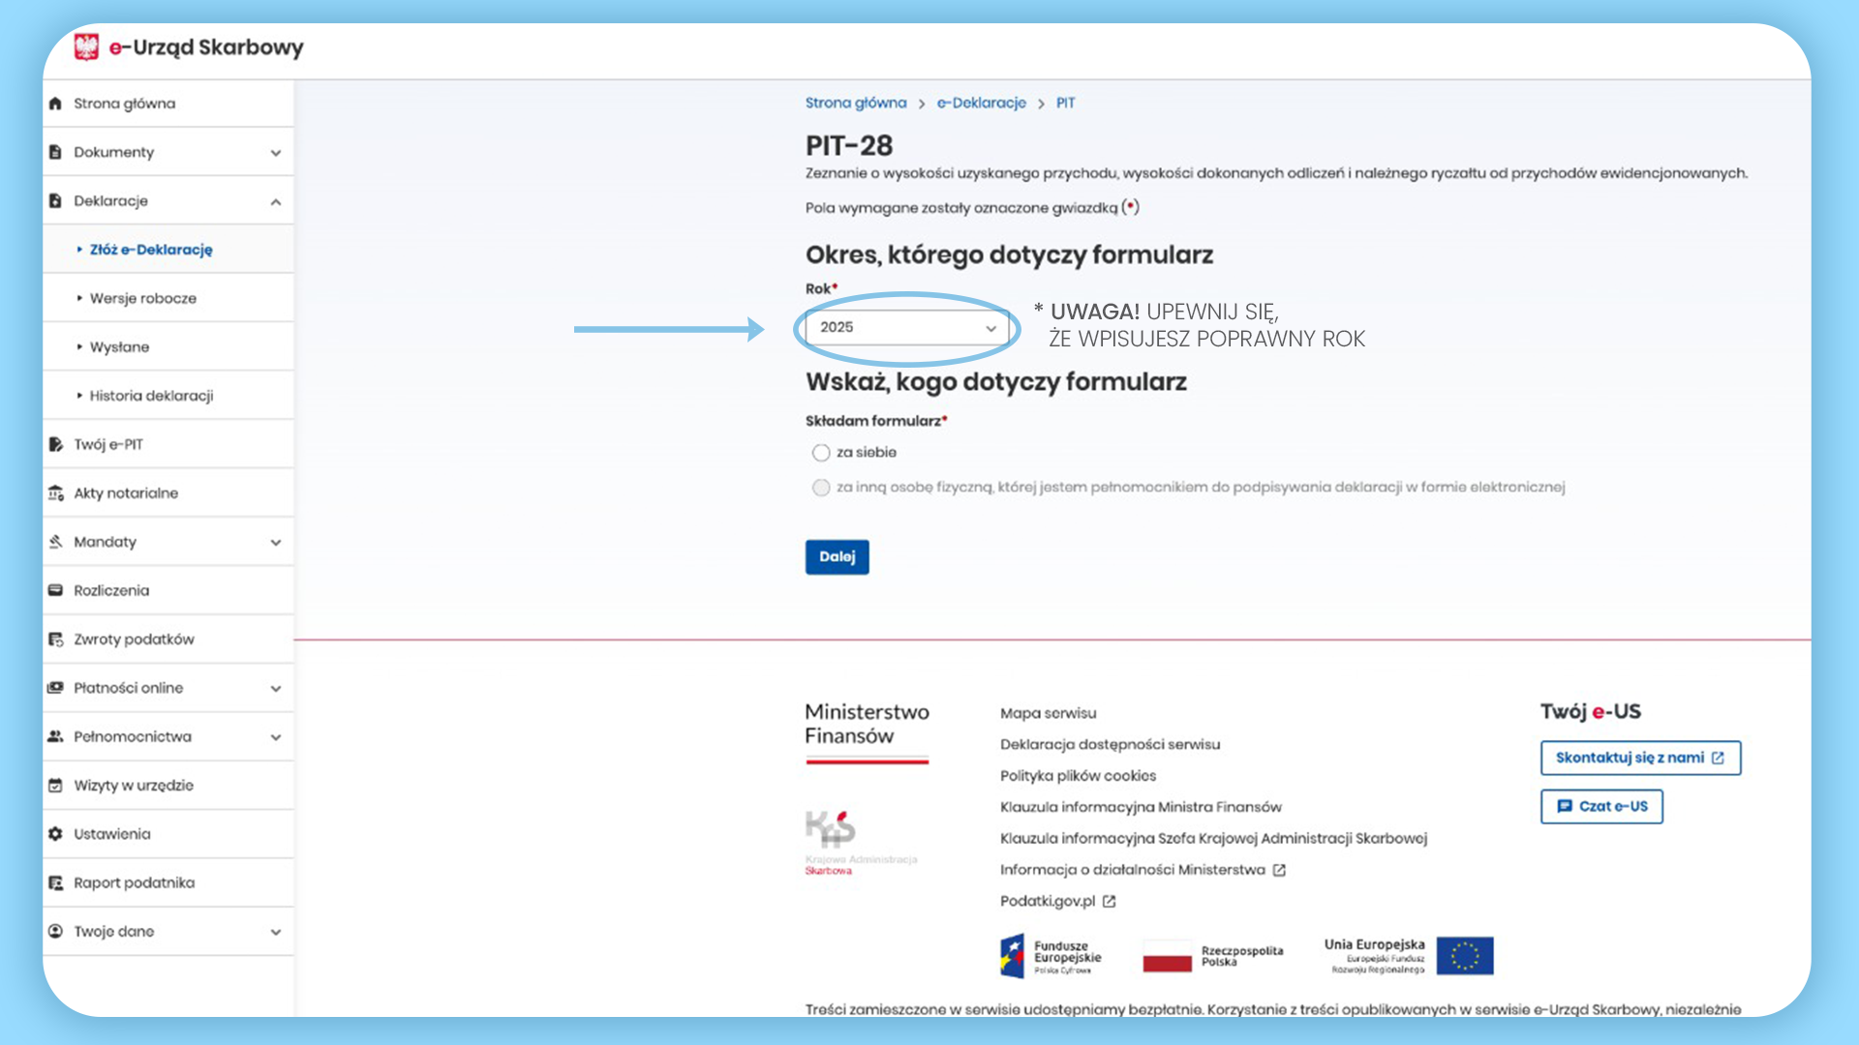This screenshot has height=1045, width=1859.
Task: Click the Twój e-PIT document icon
Action: click(55, 444)
